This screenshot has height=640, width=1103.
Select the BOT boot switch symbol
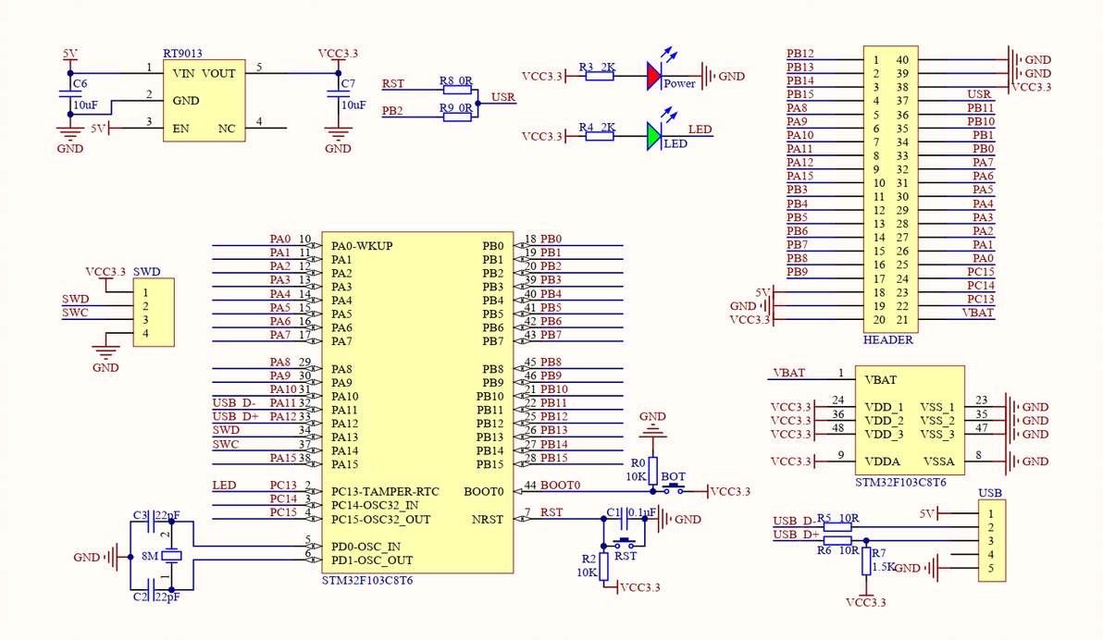pos(674,487)
